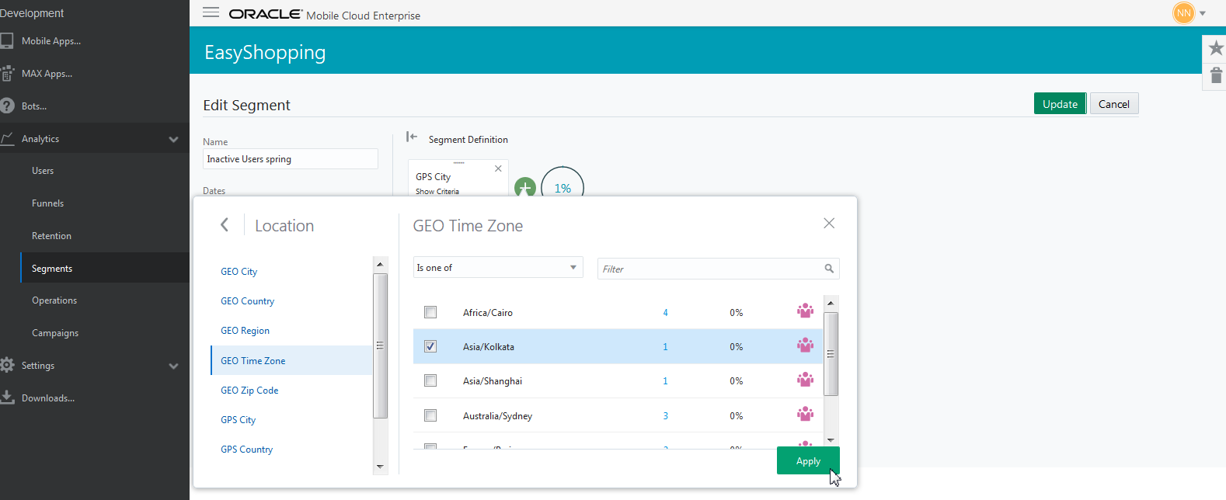The height and width of the screenshot is (500, 1226).
Task: Select GEO Region location criterion
Action: (x=245, y=331)
